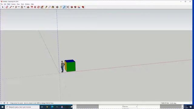Click the person status bar icon
This screenshot has width=194, height=109.
[x=7, y=103]
